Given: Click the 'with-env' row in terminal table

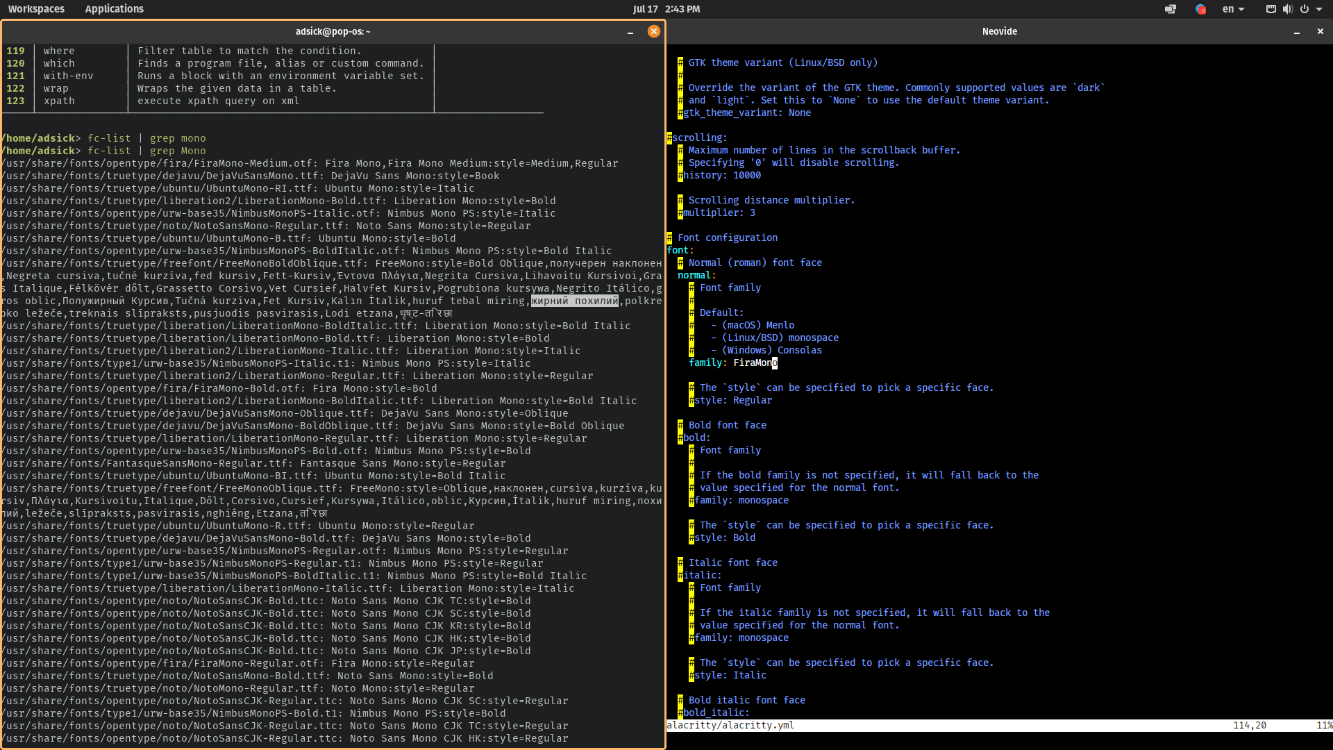Looking at the screenshot, I should [x=219, y=76].
